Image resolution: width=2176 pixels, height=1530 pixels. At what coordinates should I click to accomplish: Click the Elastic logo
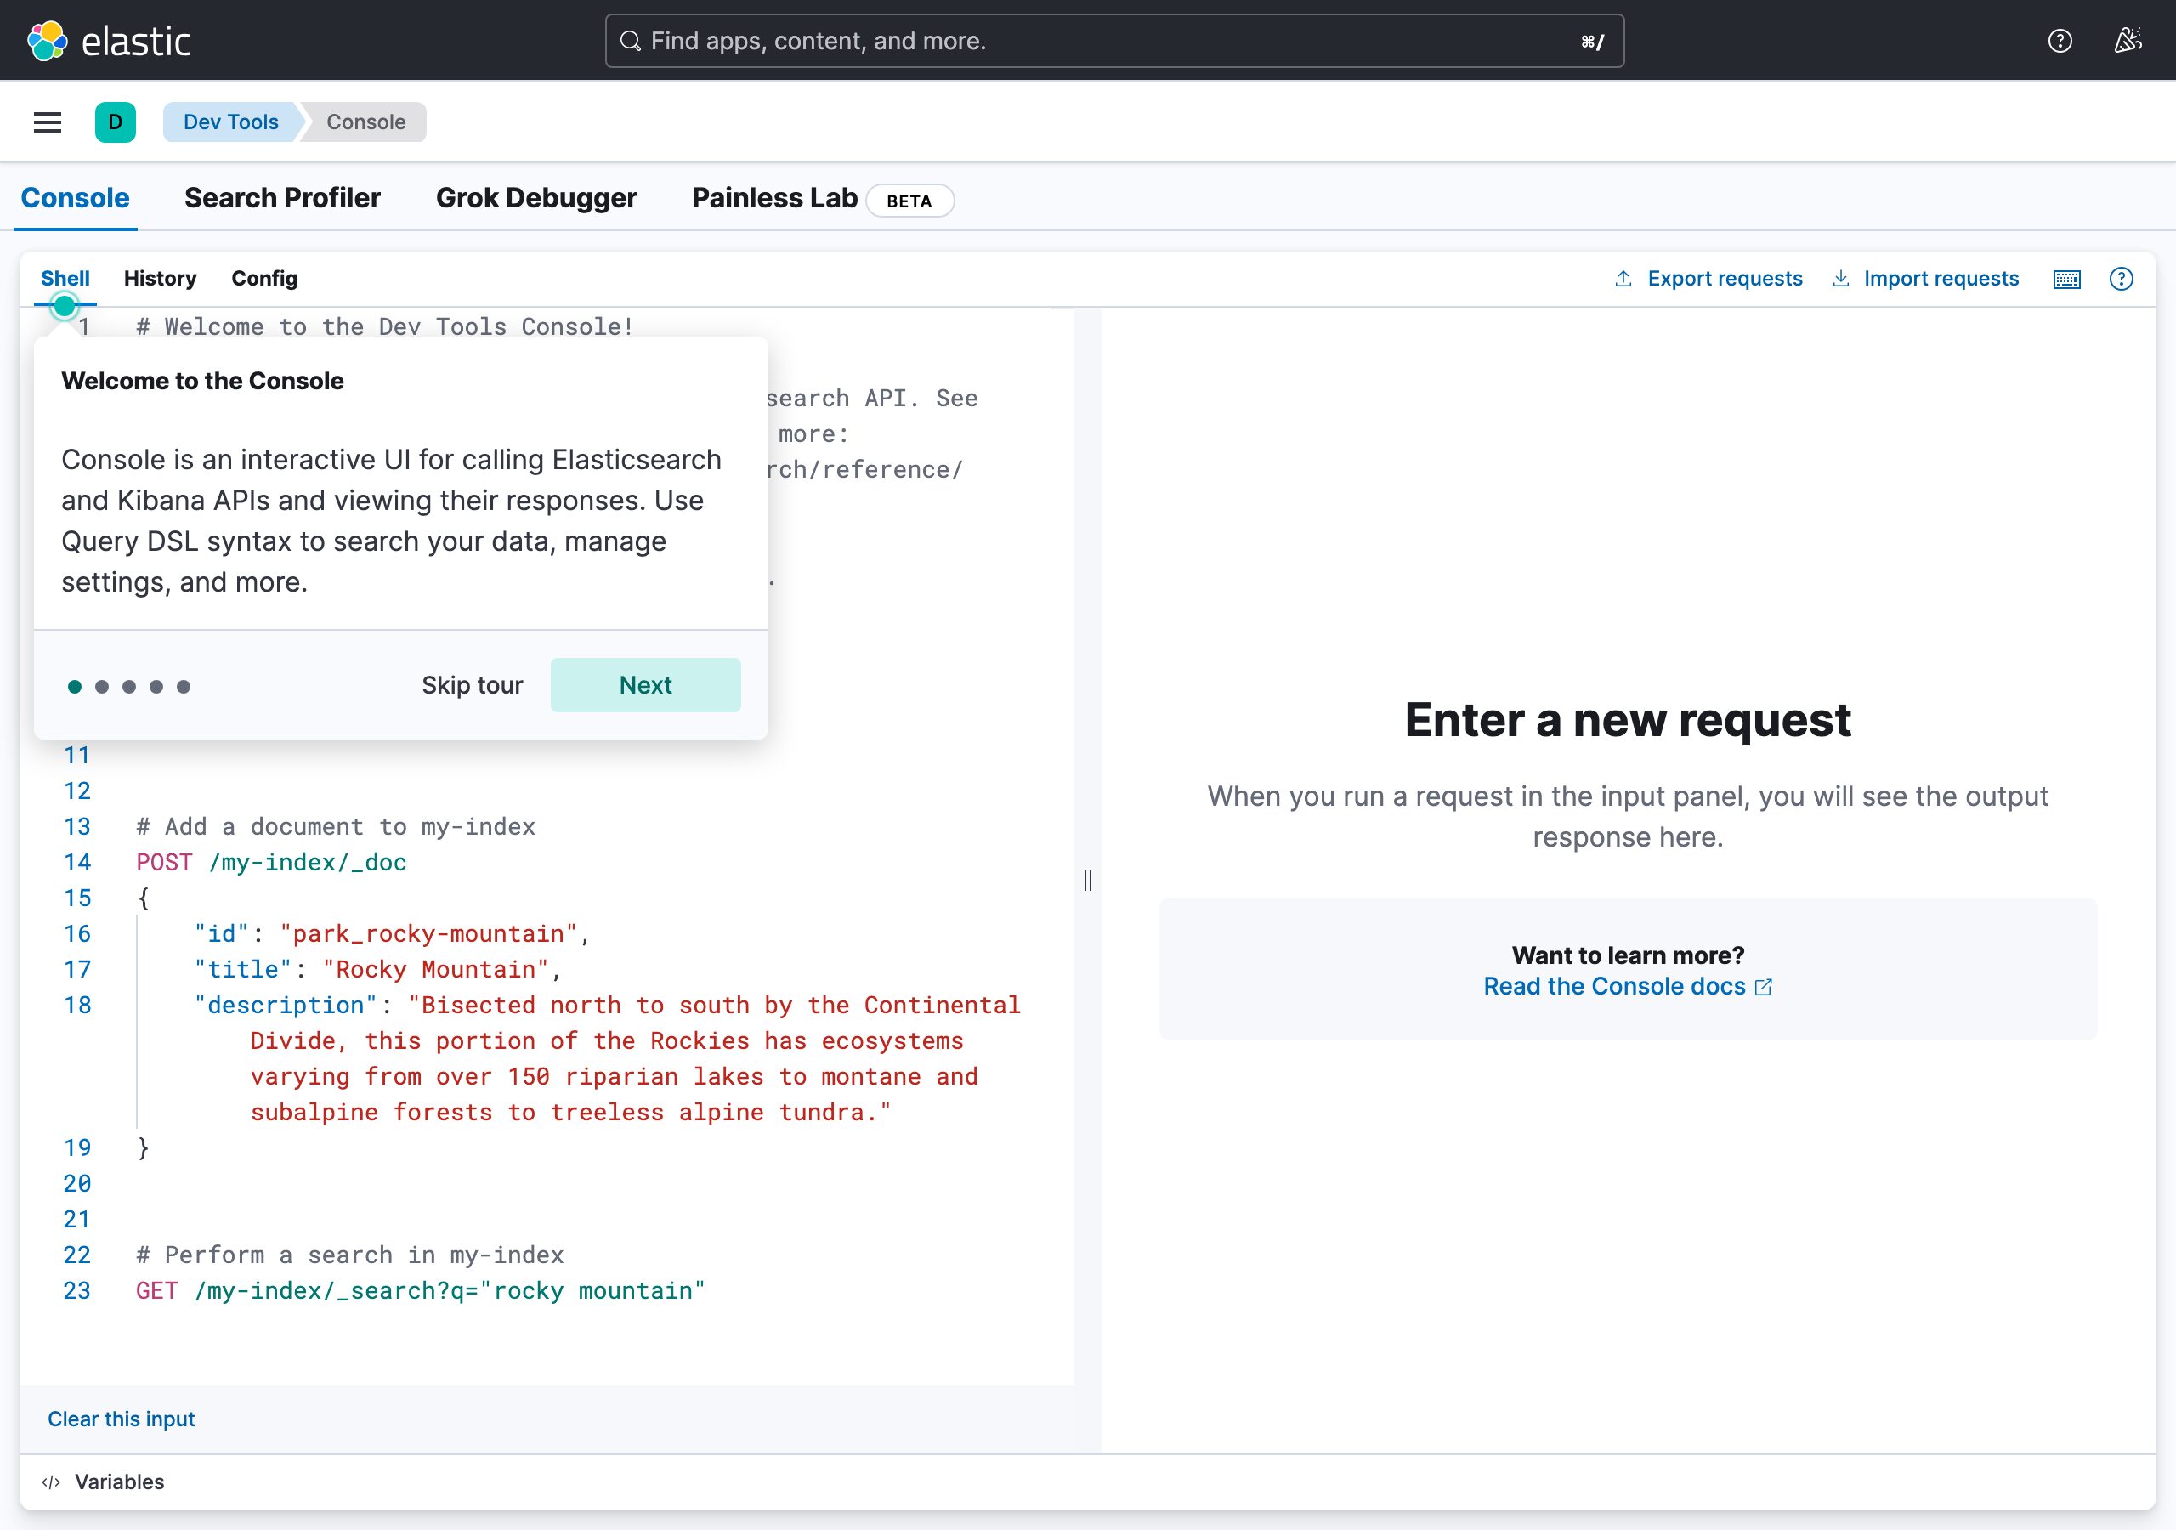click(108, 41)
